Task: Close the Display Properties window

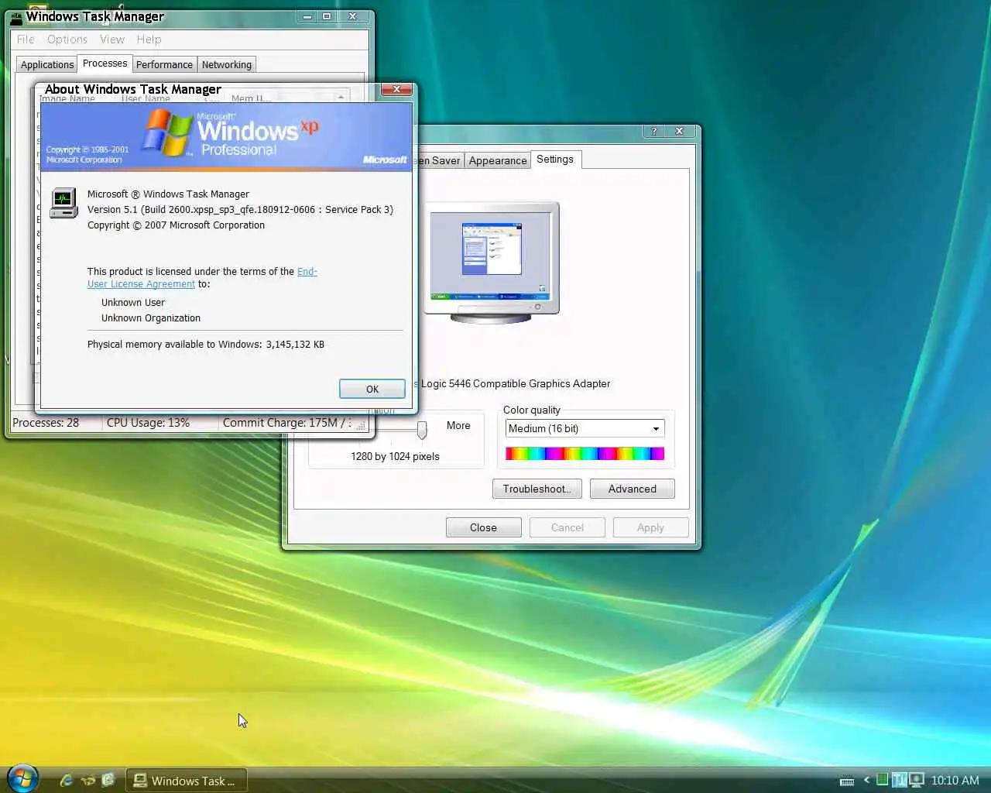Action: (x=679, y=131)
